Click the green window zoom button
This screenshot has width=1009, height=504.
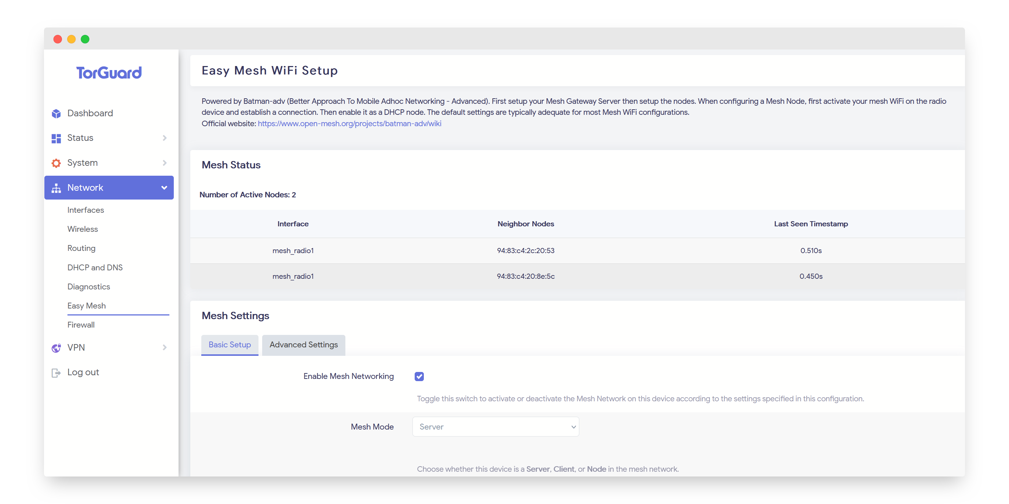pos(85,39)
